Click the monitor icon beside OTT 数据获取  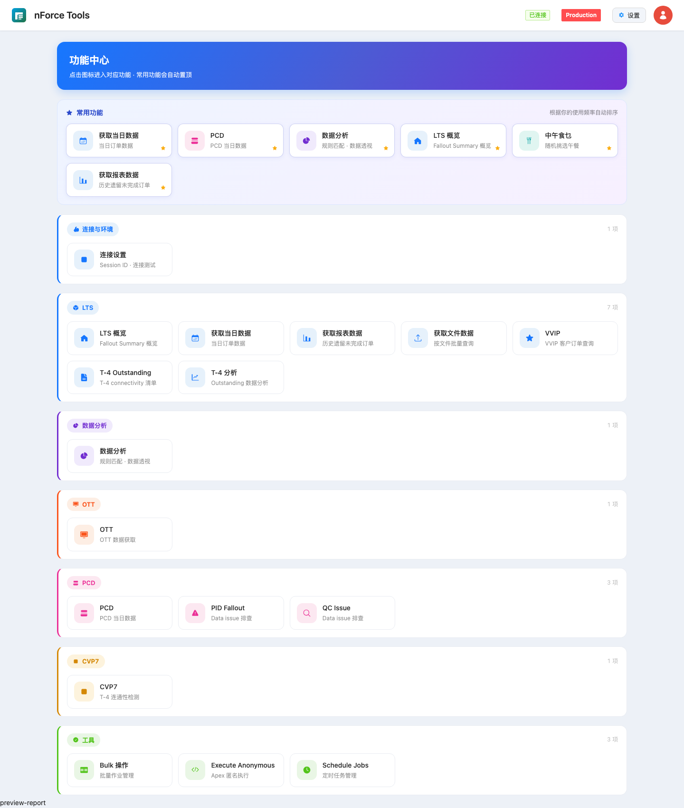(x=84, y=534)
